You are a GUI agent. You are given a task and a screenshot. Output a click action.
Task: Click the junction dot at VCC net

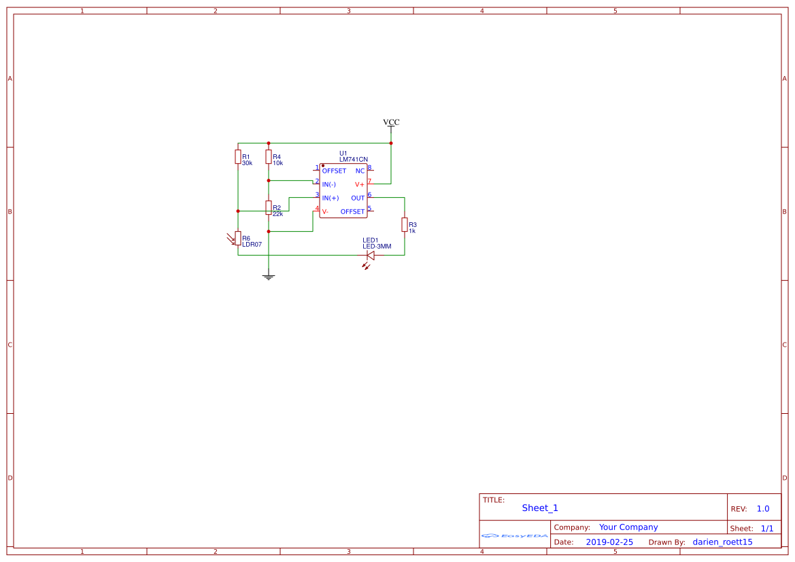(391, 143)
